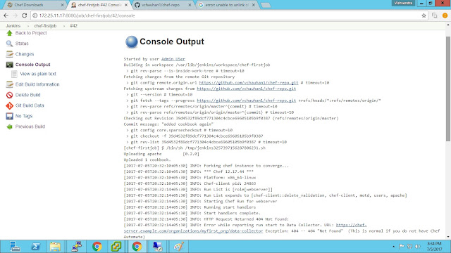Click the Previous Build green arrow icon
Screen dimensions: 451x253
point(9,126)
